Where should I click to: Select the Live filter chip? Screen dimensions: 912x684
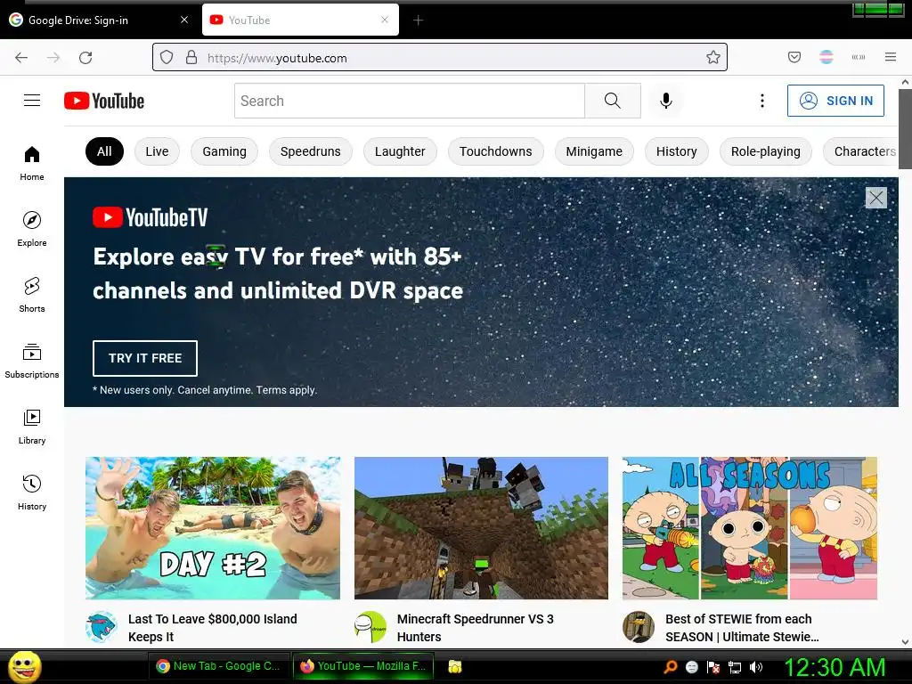point(157,151)
